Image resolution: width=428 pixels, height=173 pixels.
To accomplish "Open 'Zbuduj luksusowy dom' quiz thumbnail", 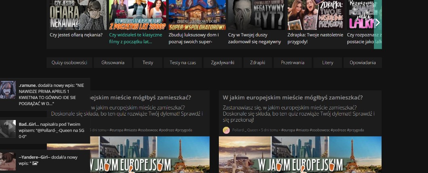I will [197, 15].
